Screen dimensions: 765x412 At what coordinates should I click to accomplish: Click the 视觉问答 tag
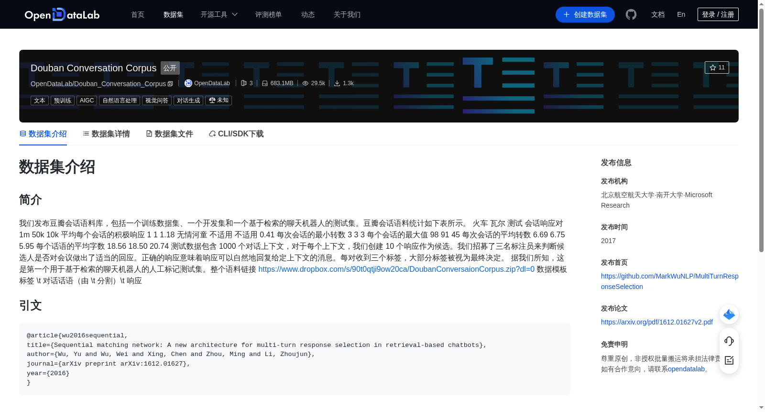(157, 100)
